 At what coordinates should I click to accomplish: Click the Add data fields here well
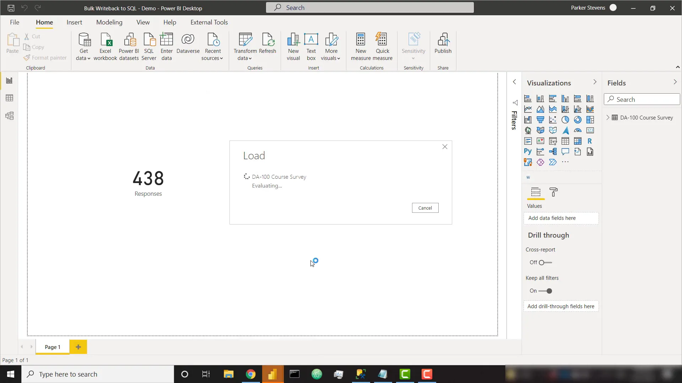[561, 218]
